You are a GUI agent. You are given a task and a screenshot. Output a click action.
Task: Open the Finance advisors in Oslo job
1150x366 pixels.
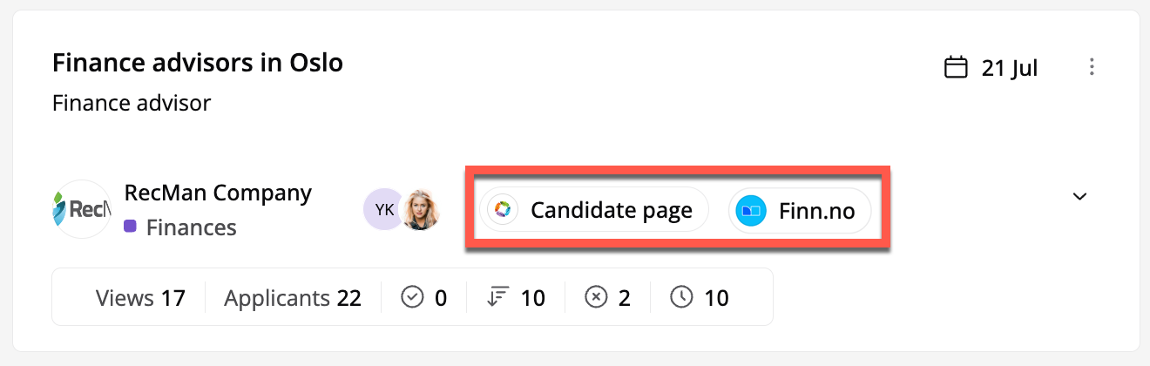pyautogui.click(x=198, y=63)
